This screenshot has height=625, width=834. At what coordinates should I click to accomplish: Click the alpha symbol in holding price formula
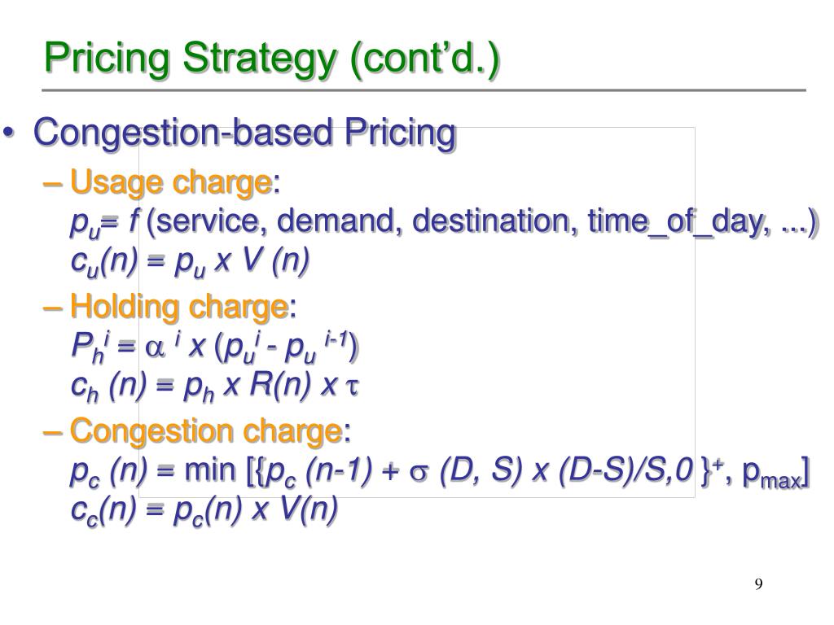[x=154, y=348]
